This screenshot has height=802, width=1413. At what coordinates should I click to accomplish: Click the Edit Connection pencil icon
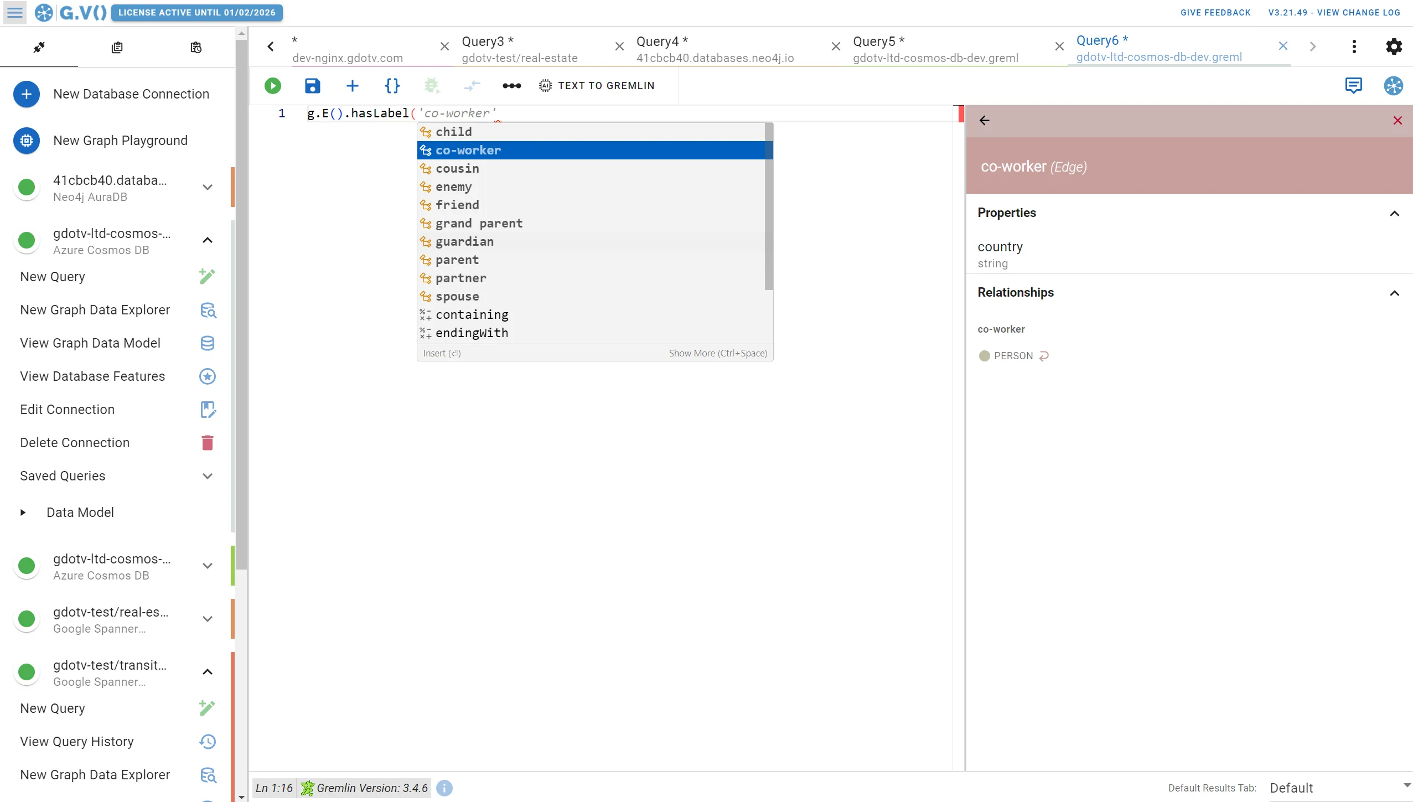coord(208,410)
